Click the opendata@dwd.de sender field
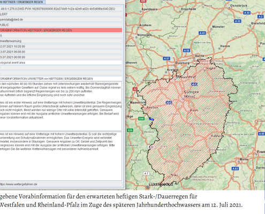Screen dimensions: 265x214 tap(61, 19)
